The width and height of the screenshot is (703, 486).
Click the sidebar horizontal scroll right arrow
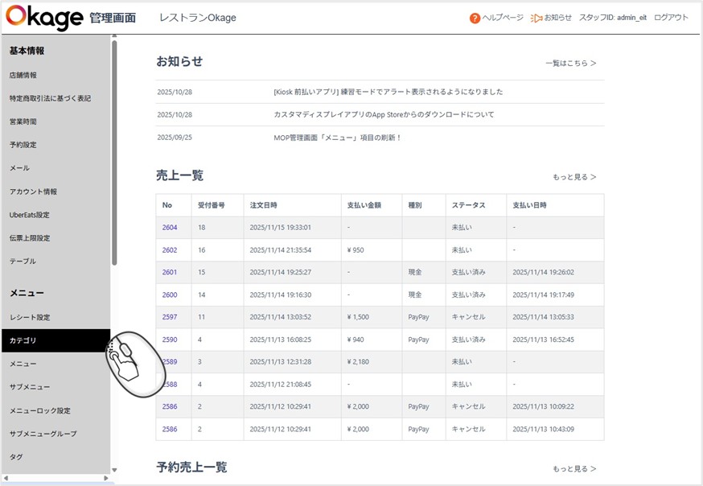[x=106, y=478]
